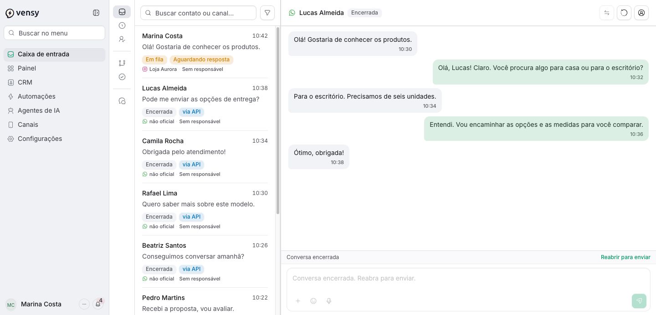
Task: Click 'Obrigada pelo atendimento!' preview text
Action: [184, 152]
